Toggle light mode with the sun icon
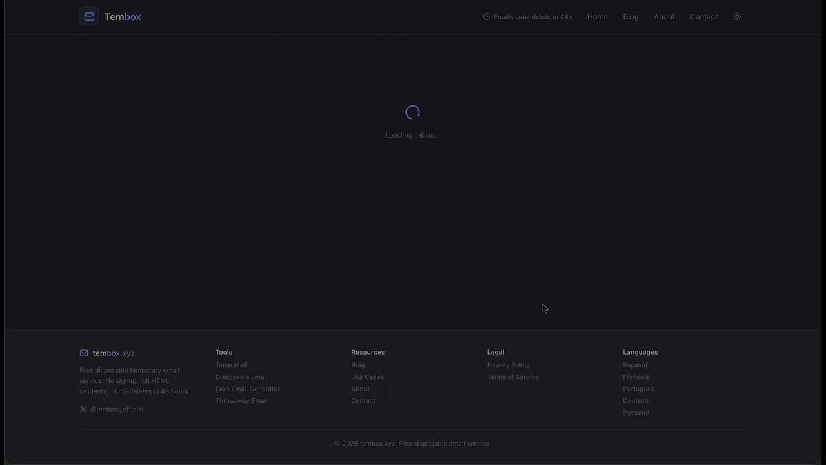 tap(737, 16)
